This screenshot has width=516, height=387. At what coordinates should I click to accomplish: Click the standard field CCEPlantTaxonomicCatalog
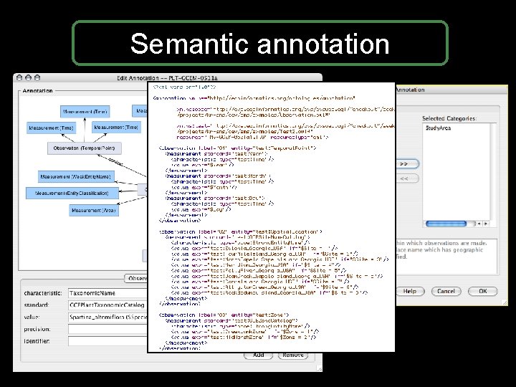pos(107,305)
